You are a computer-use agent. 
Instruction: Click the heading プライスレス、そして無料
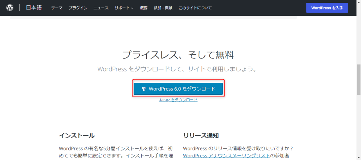tap(178, 55)
